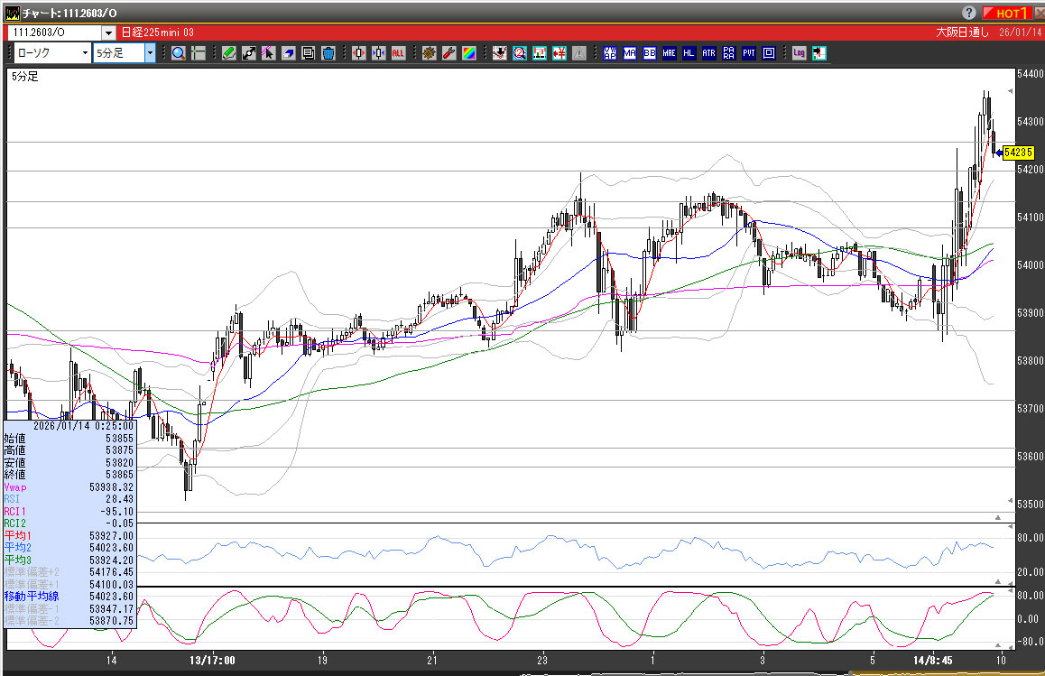Toggle the PVT indicator button

pyautogui.click(x=748, y=53)
